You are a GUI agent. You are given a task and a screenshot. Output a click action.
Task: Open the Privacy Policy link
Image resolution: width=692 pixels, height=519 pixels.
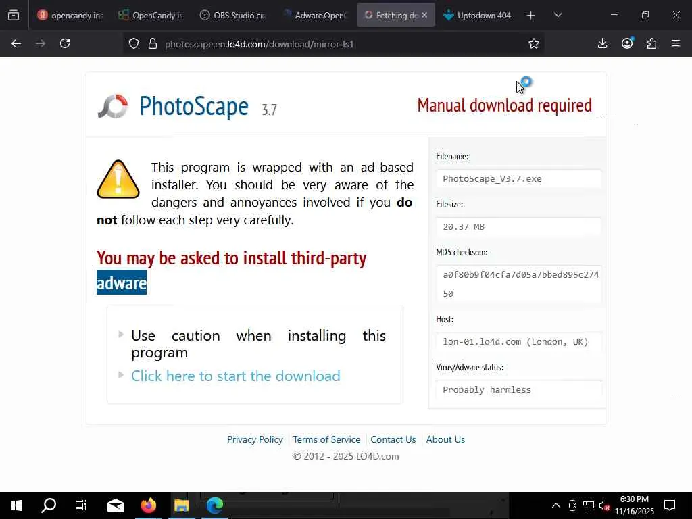click(x=255, y=439)
